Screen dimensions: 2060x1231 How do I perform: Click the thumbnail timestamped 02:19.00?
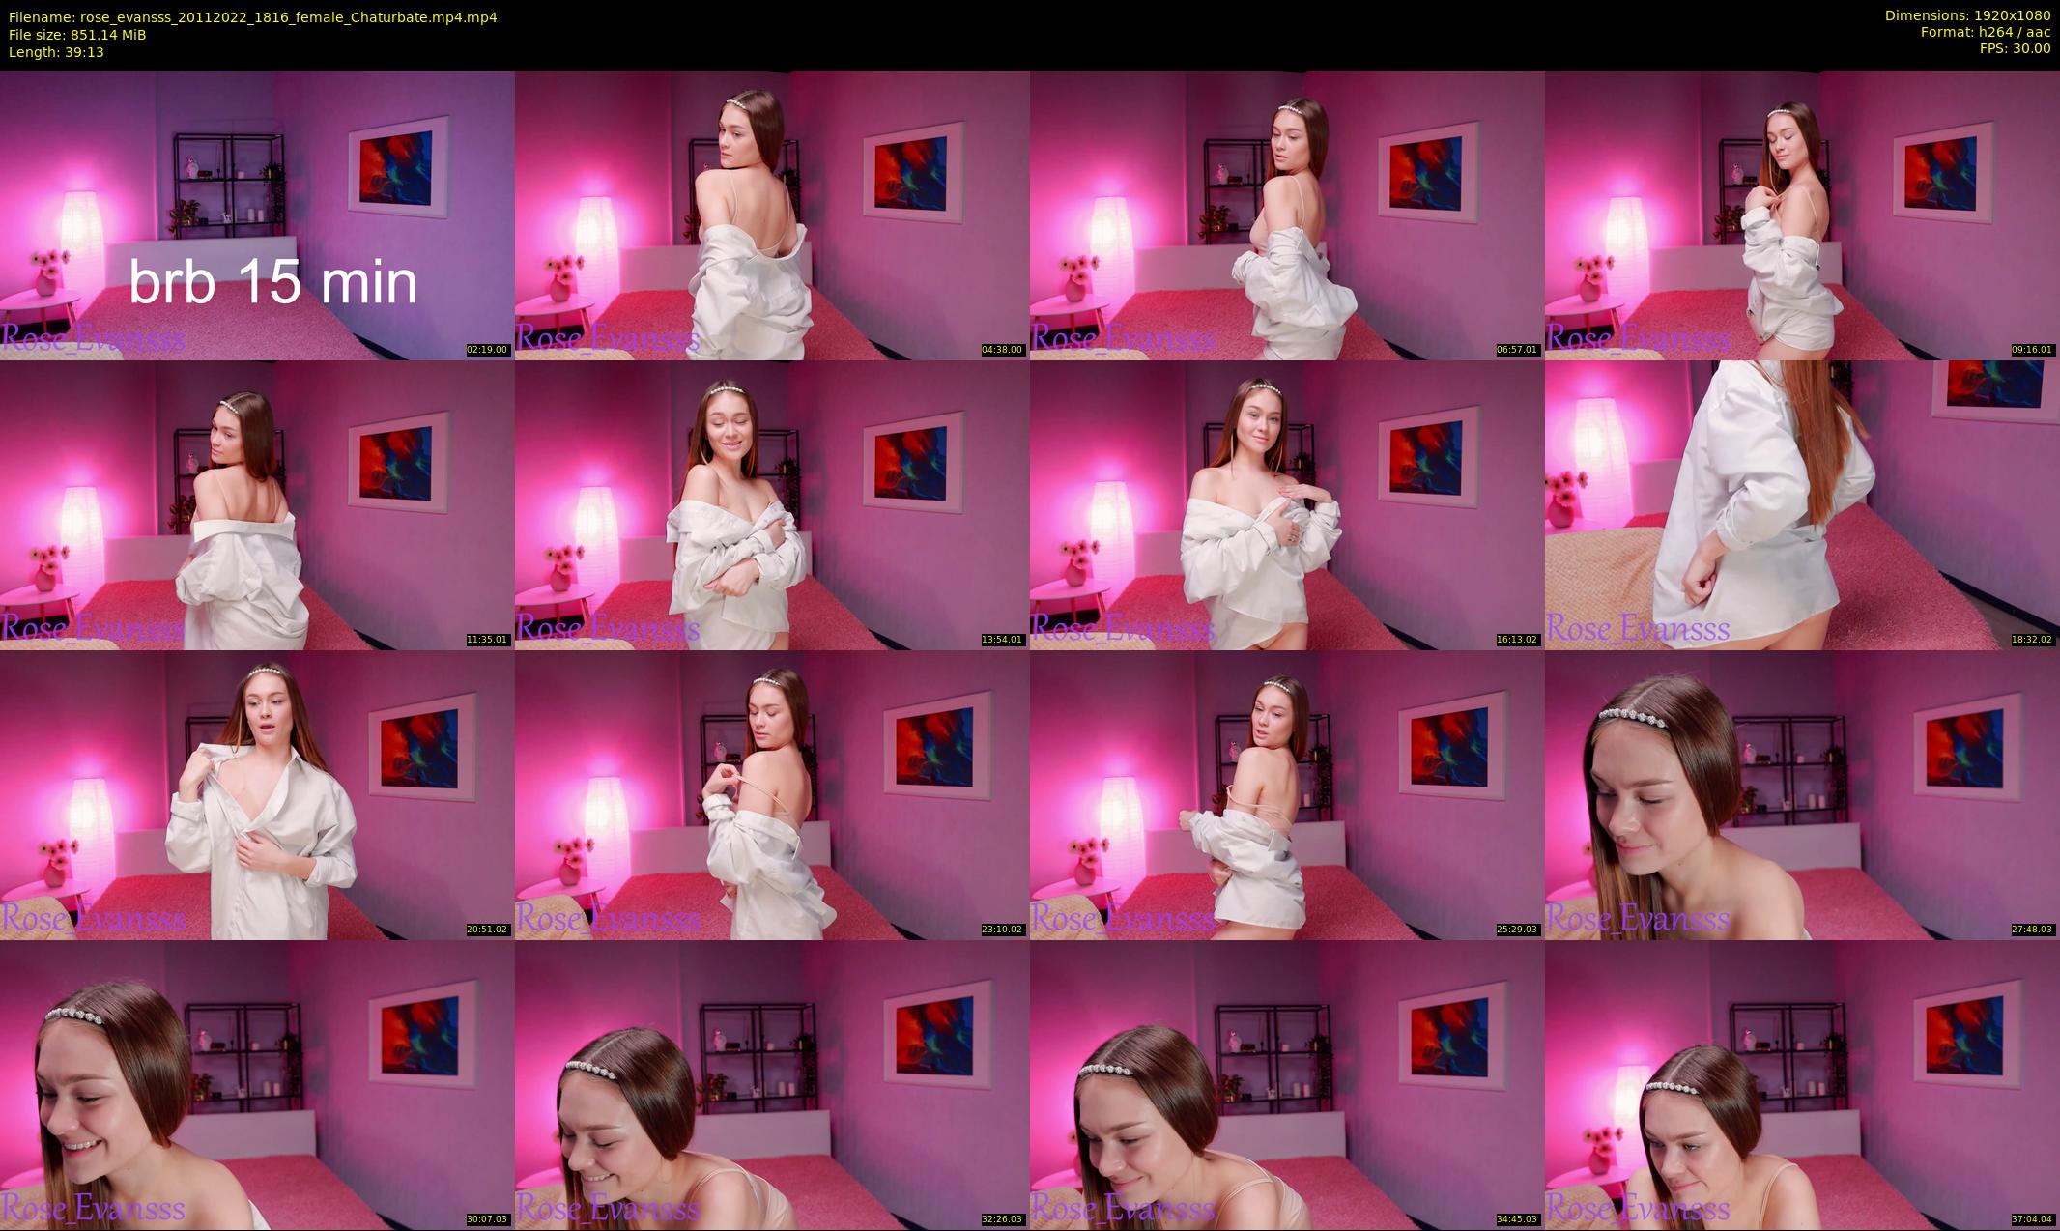(x=257, y=215)
